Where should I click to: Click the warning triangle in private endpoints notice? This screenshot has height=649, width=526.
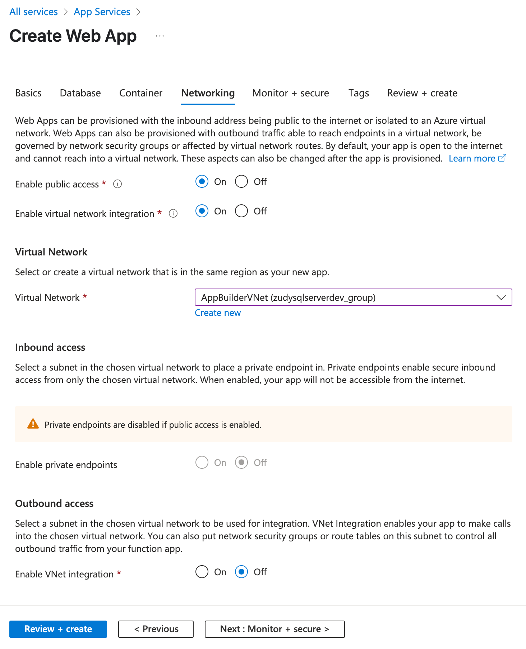coord(33,424)
